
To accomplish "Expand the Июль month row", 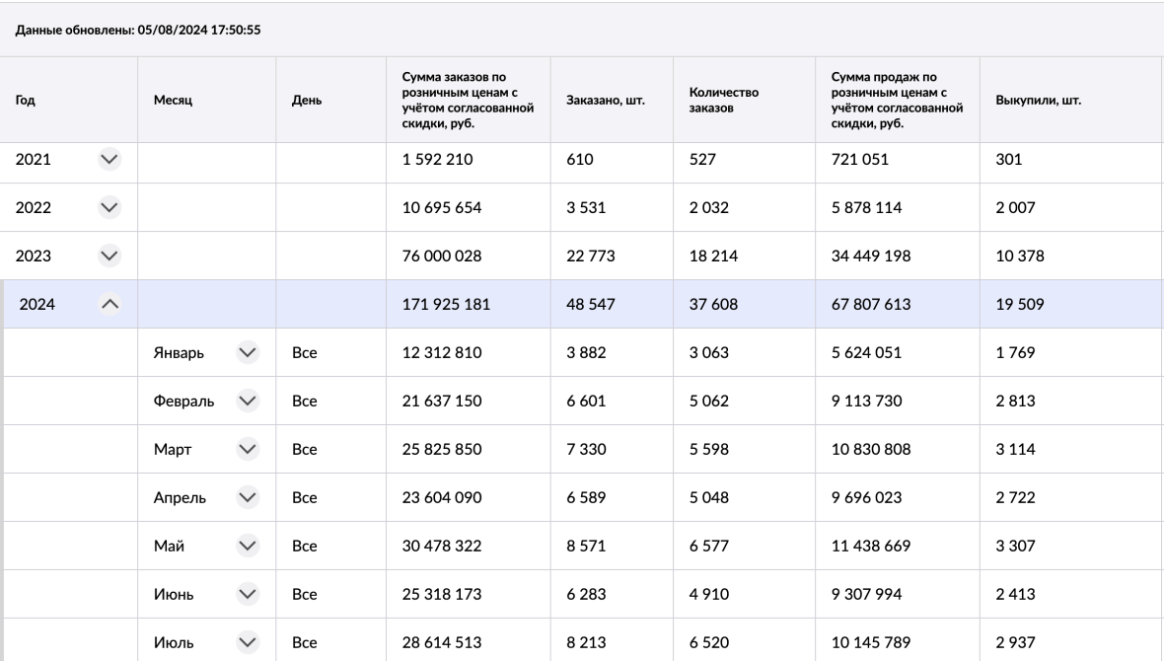I will click(x=248, y=641).
